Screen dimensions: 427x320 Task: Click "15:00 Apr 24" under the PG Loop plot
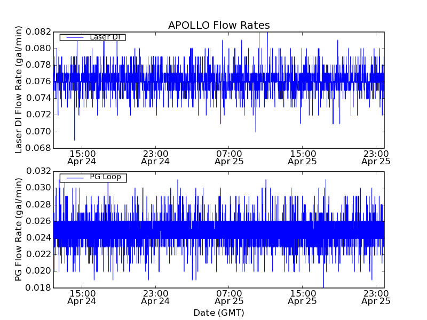pyautogui.click(x=82, y=297)
